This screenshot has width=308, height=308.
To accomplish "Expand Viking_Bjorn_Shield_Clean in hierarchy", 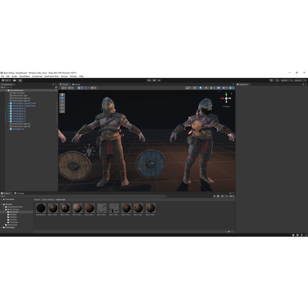I will [x=8, y=103].
